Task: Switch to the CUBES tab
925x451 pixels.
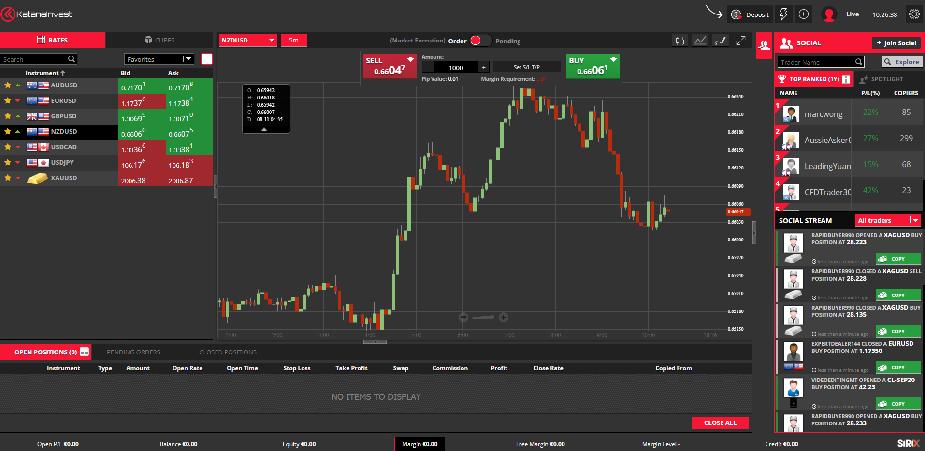Action: click(x=159, y=40)
